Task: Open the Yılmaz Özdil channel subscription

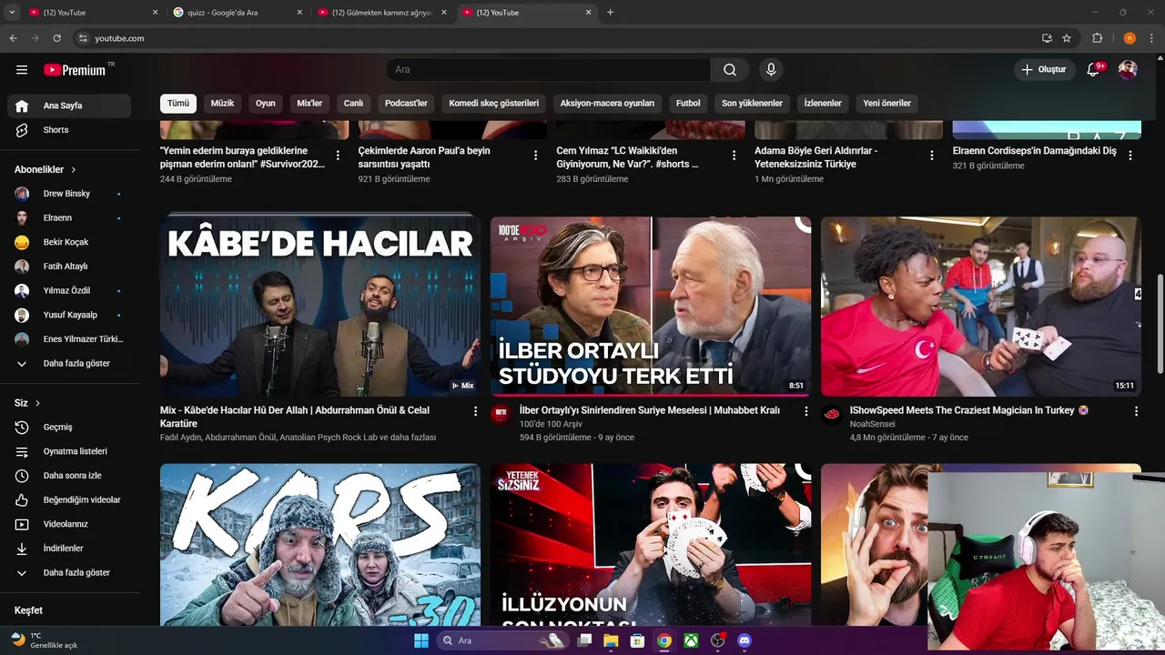Action: click(x=69, y=291)
